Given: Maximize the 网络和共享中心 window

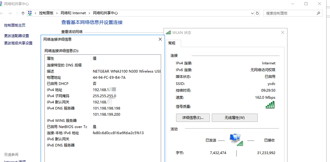Looking at the screenshot, I should coord(306,3).
